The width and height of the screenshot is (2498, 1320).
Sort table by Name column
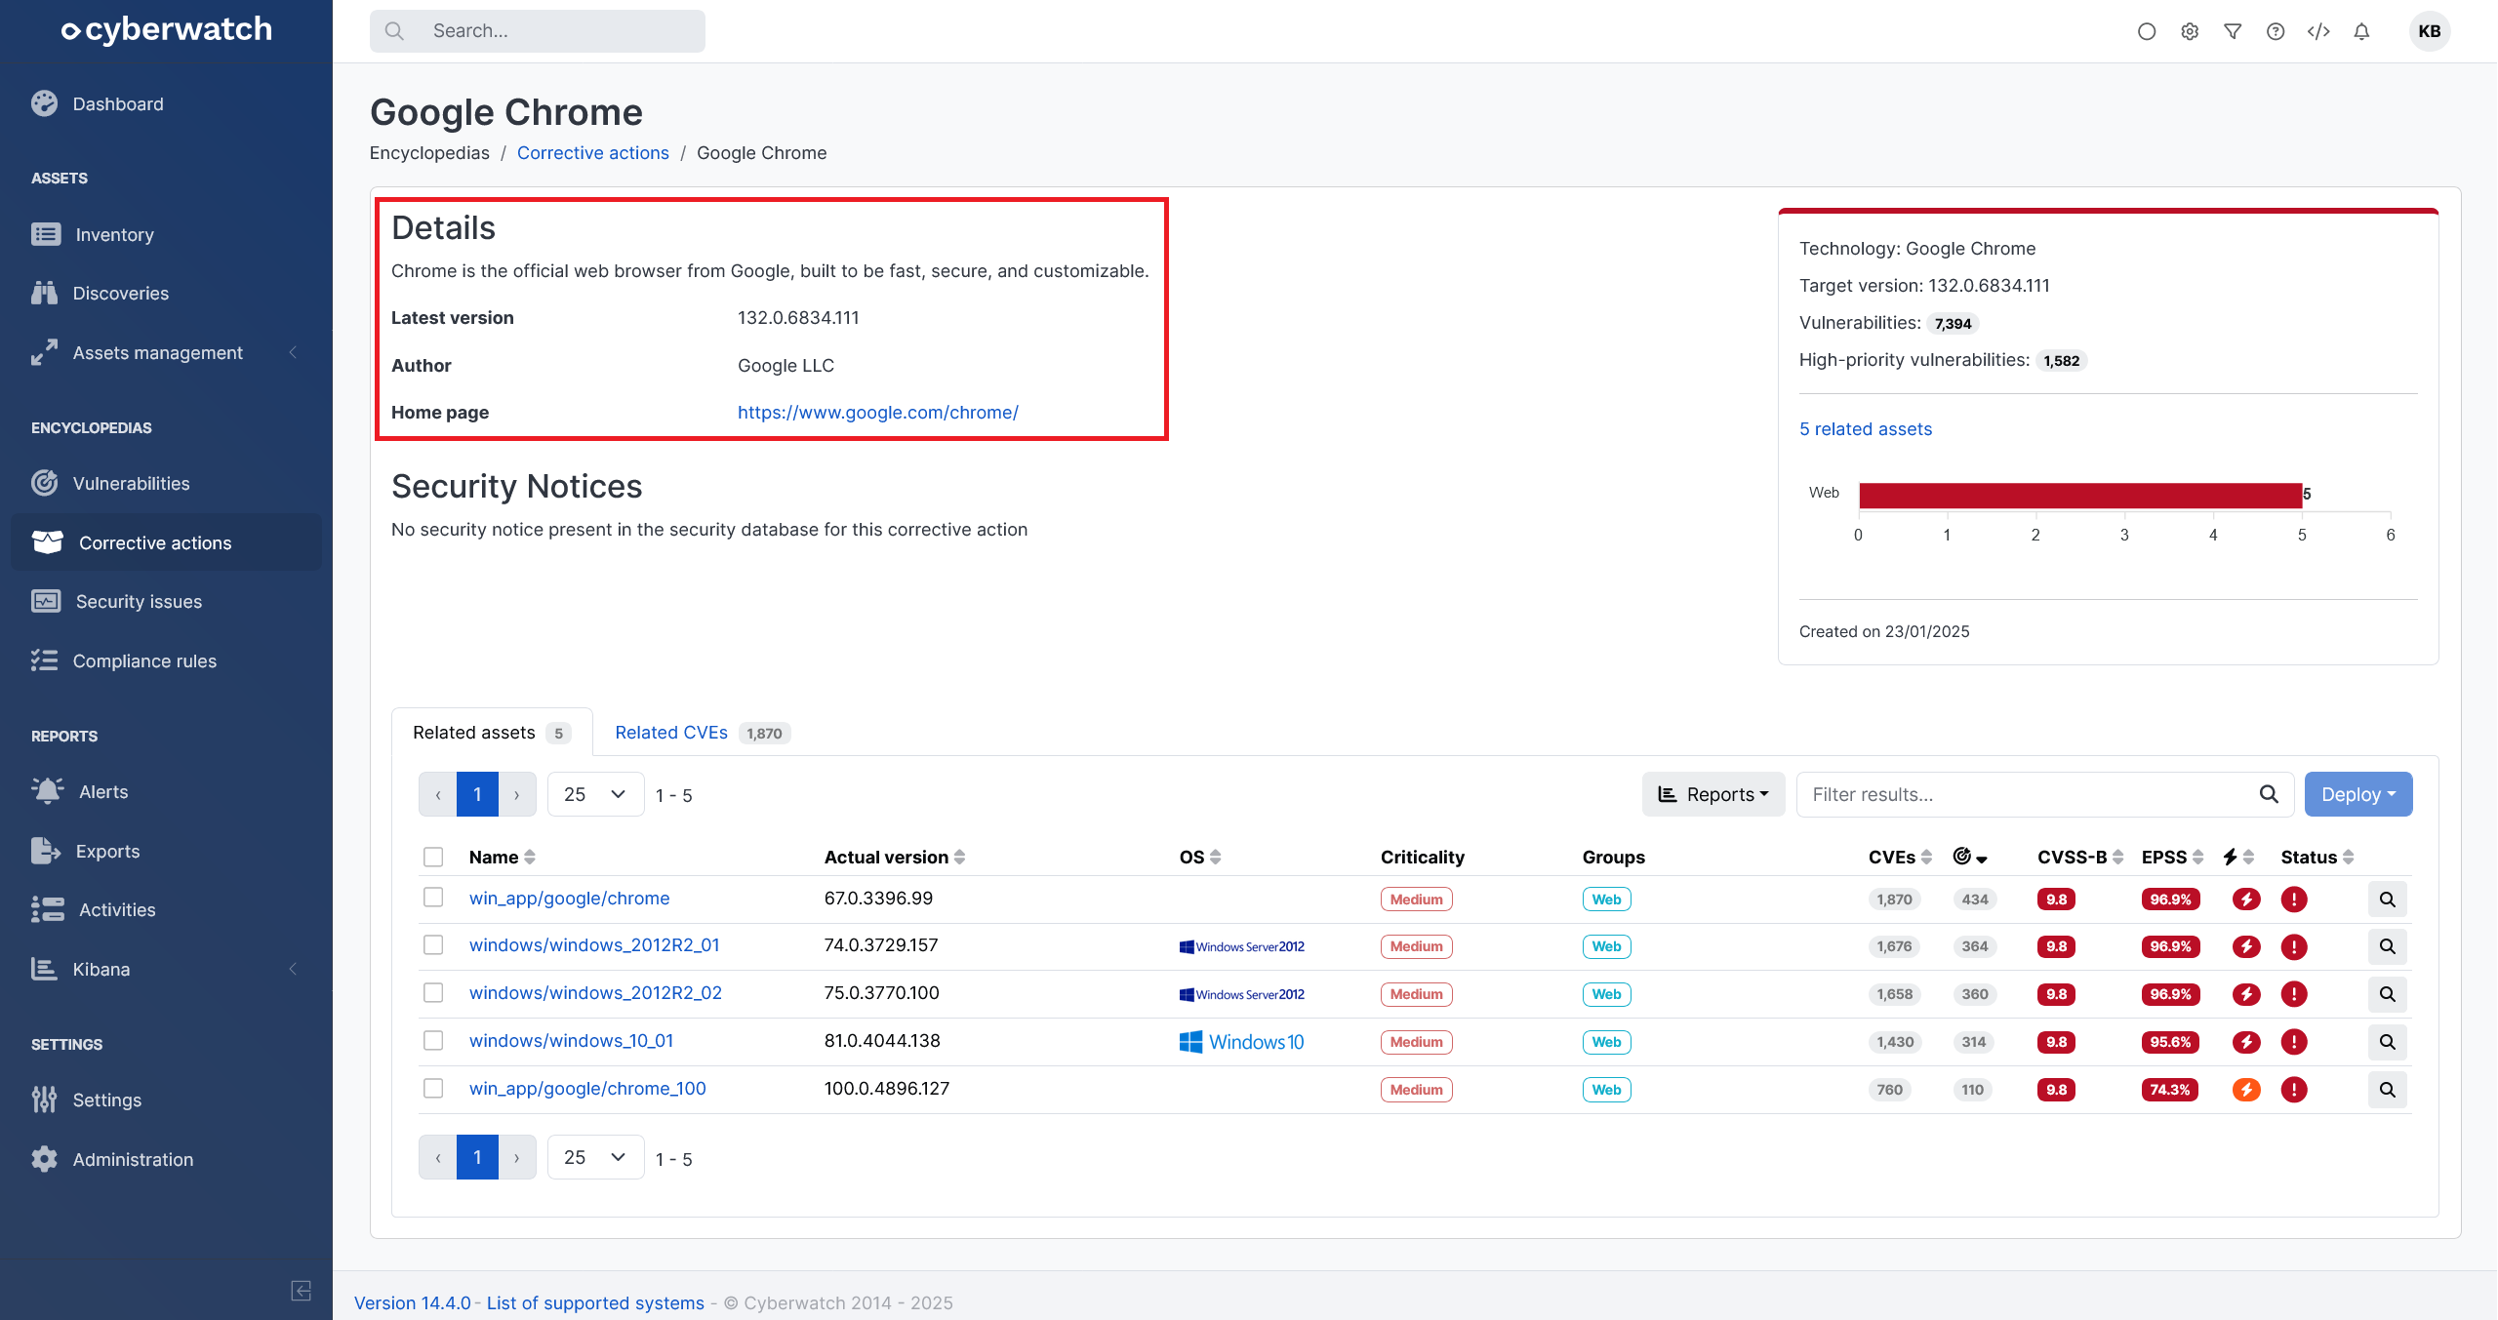click(x=502, y=857)
